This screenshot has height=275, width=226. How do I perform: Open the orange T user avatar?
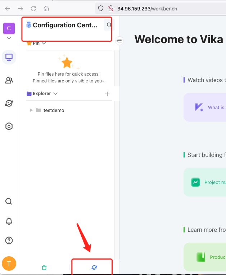[x=9, y=263]
